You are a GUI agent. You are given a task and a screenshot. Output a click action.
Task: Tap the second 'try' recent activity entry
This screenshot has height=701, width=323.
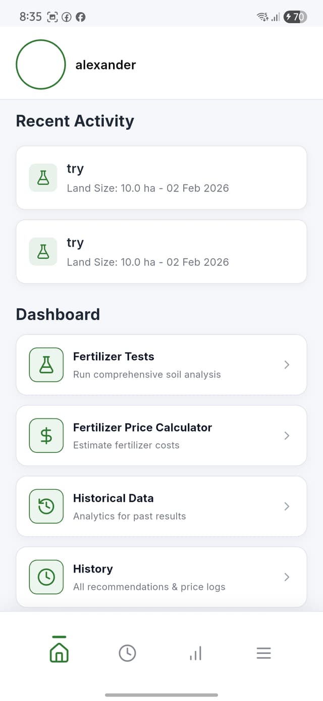click(161, 251)
